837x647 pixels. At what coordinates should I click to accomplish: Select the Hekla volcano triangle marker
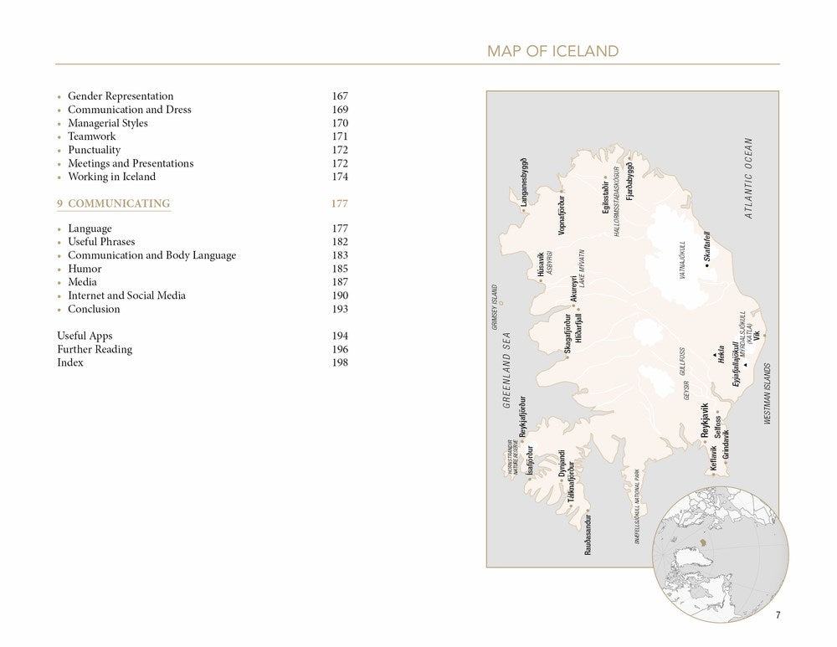click(x=715, y=354)
